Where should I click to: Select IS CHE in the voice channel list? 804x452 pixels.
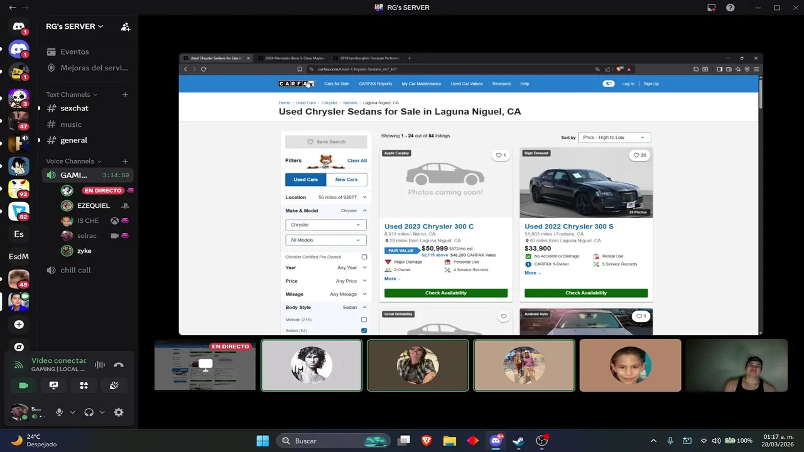click(x=94, y=220)
